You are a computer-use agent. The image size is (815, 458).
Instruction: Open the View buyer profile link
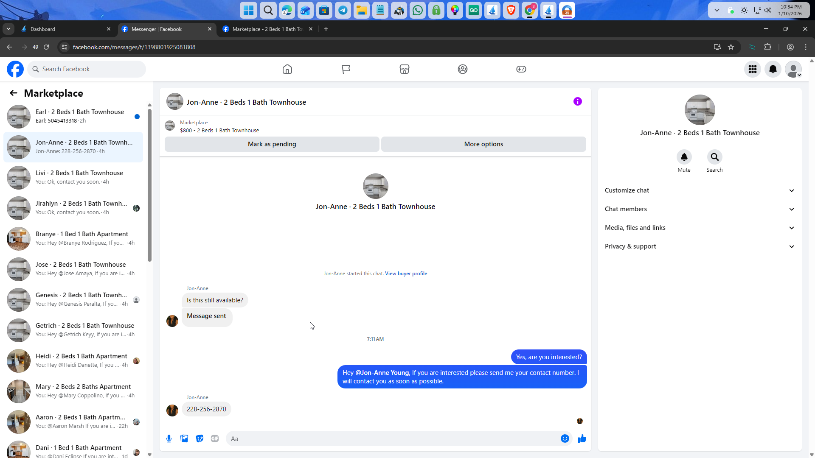pyautogui.click(x=406, y=274)
